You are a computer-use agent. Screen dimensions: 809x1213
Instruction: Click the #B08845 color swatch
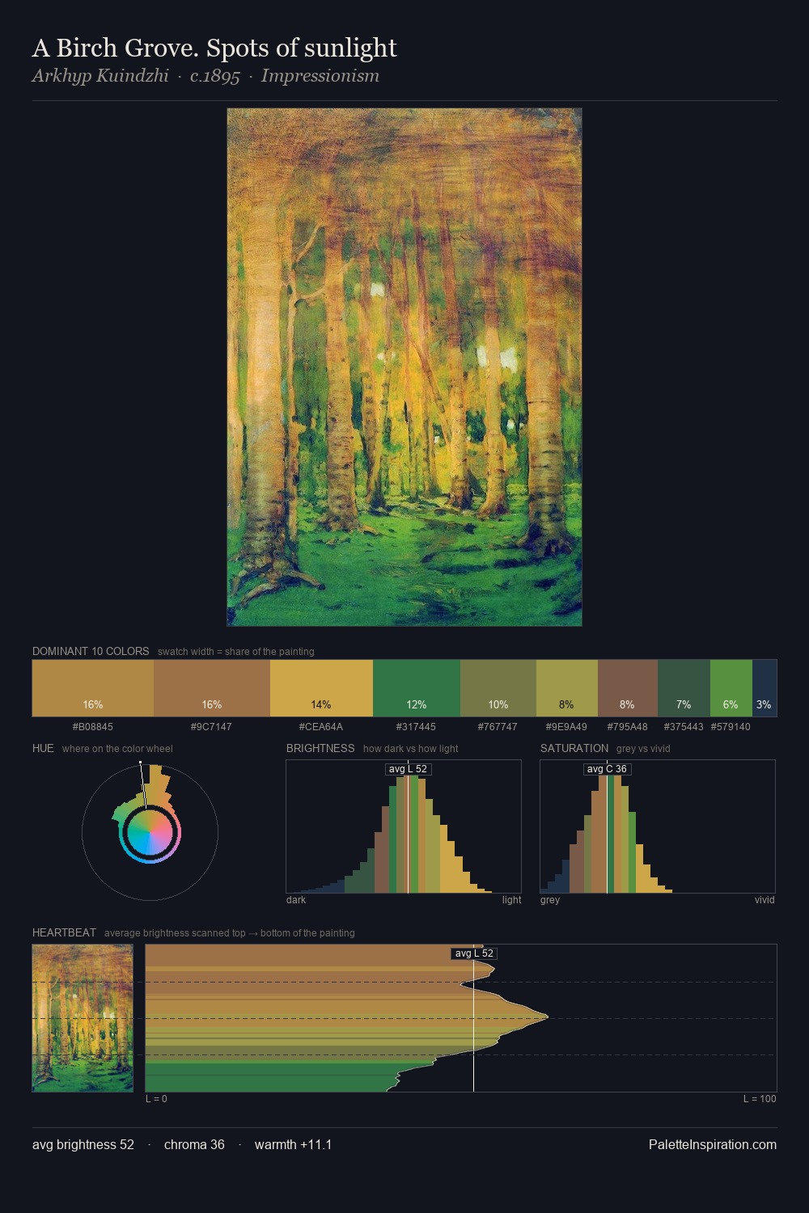coord(93,688)
